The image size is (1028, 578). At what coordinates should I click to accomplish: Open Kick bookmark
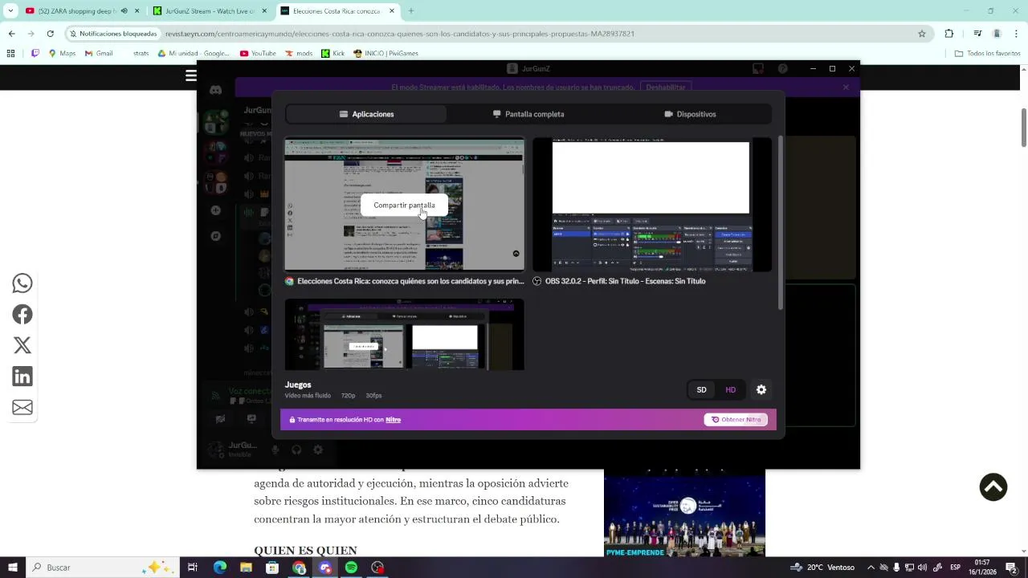point(333,54)
